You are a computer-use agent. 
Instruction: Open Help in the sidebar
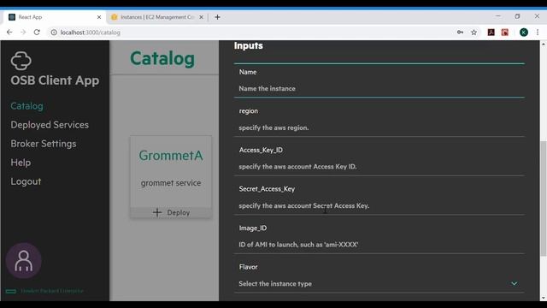point(21,163)
